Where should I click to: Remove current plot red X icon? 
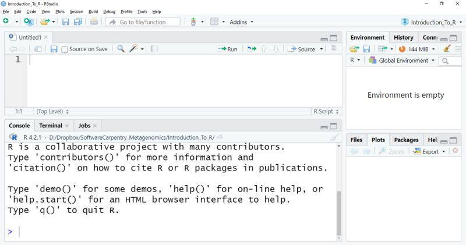(x=455, y=151)
